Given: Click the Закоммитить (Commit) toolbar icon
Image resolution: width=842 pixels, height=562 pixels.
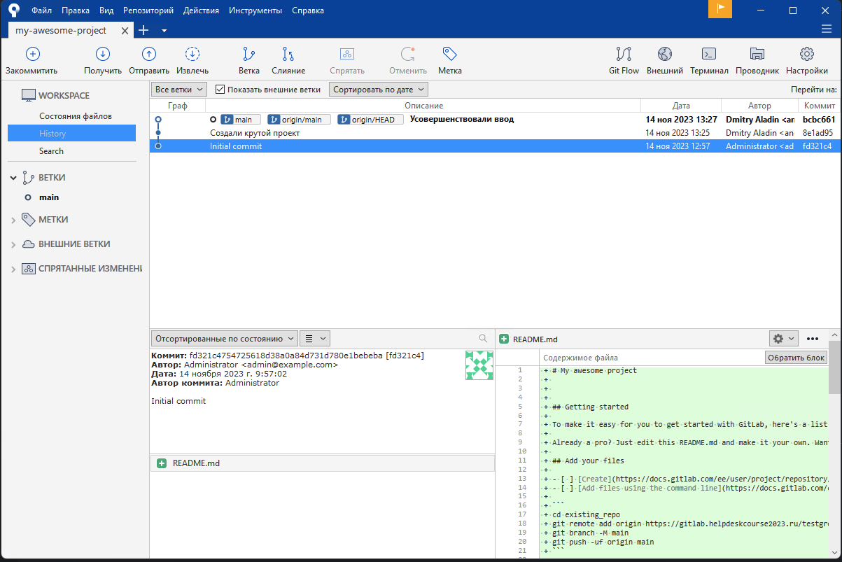Looking at the screenshot, I should tap(32, 55).
